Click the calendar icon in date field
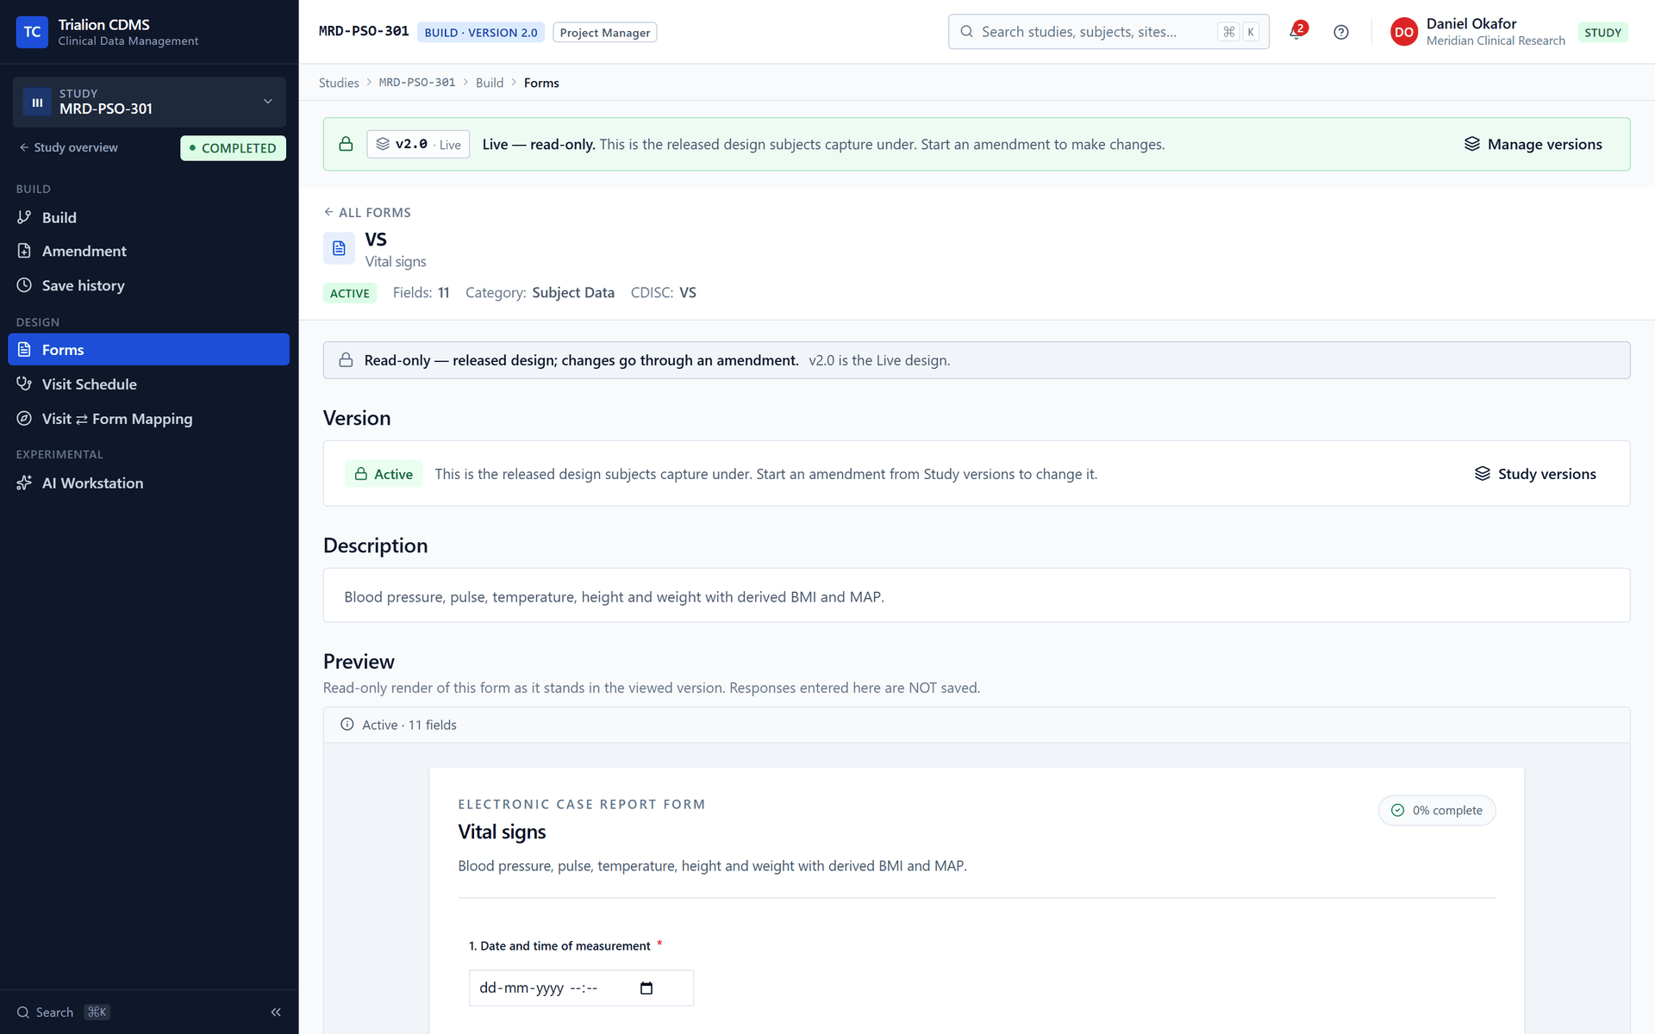 (x=646, y=988)
